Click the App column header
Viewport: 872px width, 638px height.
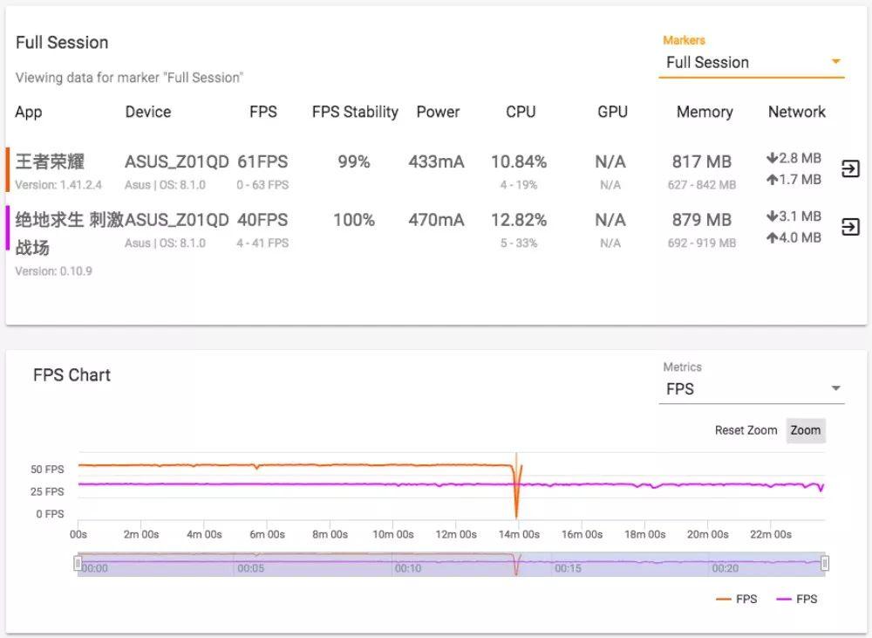29,112
